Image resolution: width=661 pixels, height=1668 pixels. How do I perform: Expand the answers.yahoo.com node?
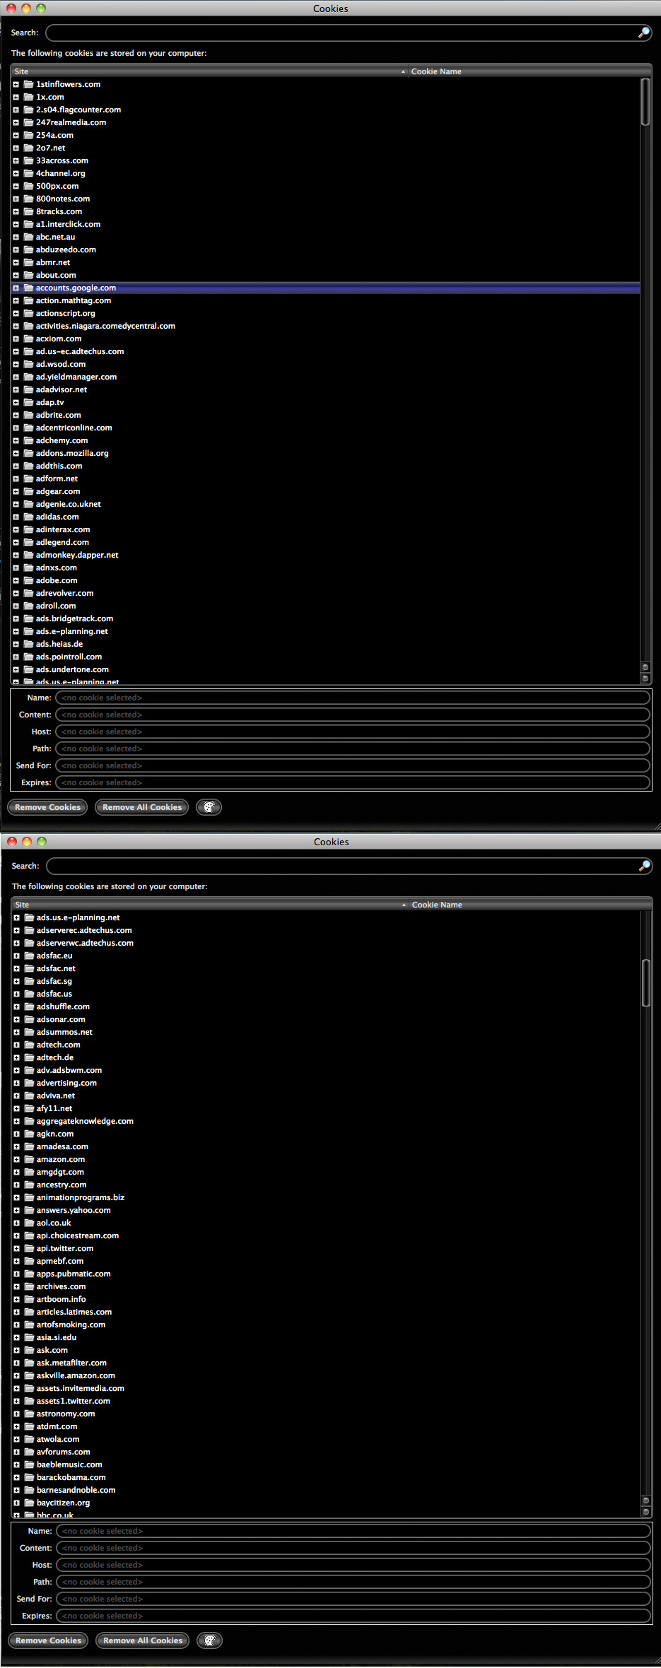pyautogui.click(x=16, y=1210)
